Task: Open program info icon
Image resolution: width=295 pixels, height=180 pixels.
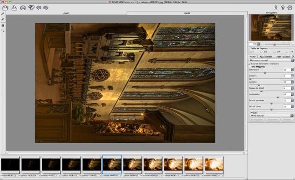Action: coord(276,8)
